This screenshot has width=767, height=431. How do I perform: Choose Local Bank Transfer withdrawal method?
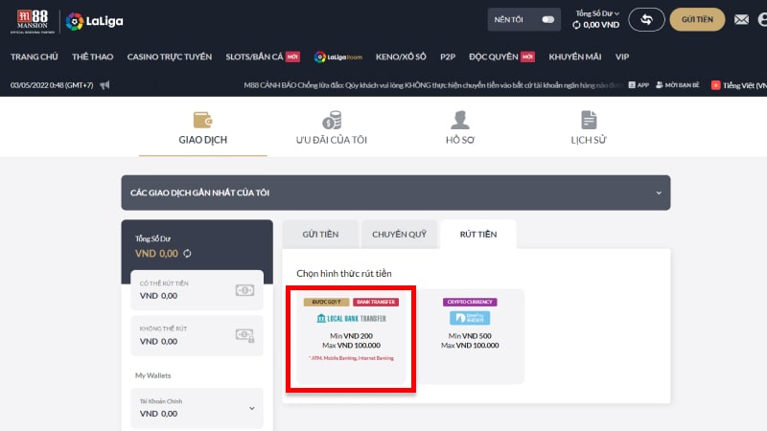click(351, 336)
